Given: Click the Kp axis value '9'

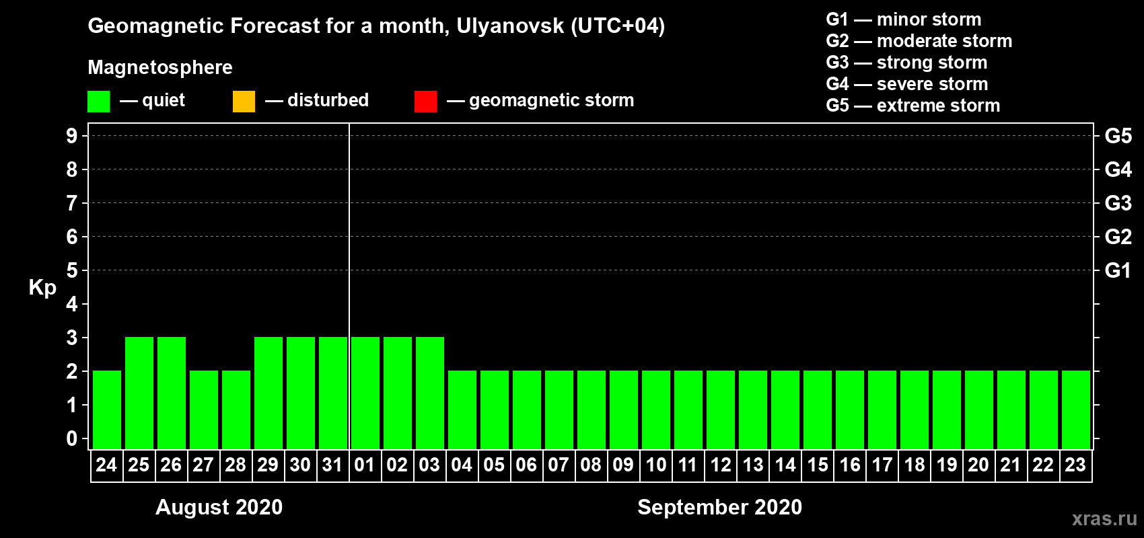Looking at the screenshot, I should 72,136.
